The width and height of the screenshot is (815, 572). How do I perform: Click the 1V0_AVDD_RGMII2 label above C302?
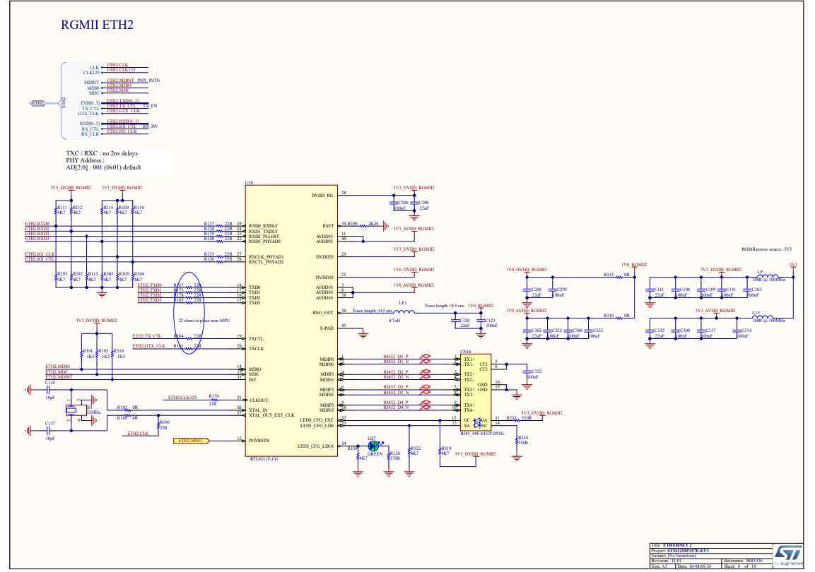point(526,311)
